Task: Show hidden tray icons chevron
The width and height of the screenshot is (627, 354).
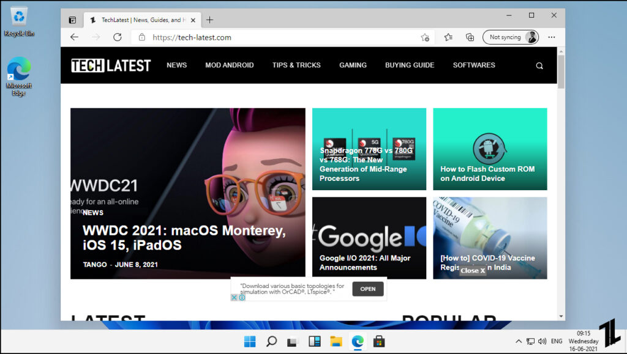Action: [518, 341]
